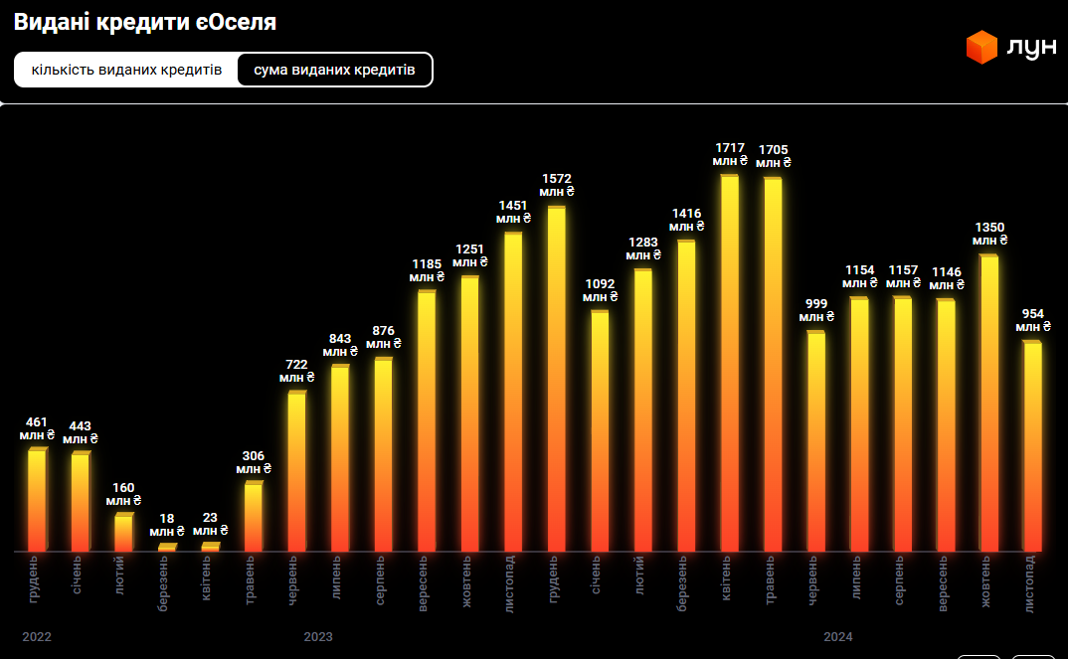Click the 1705 млн травень bar
The image size is (1068, 659).
pos(773,364)
